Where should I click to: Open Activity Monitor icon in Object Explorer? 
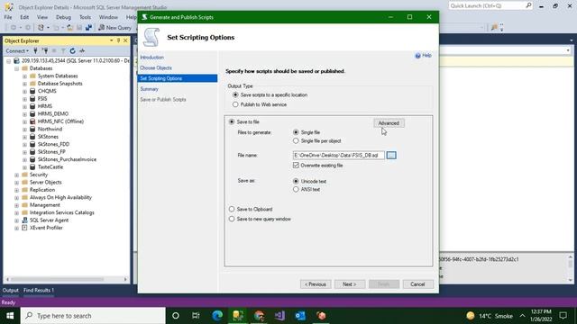pos(82,50)
